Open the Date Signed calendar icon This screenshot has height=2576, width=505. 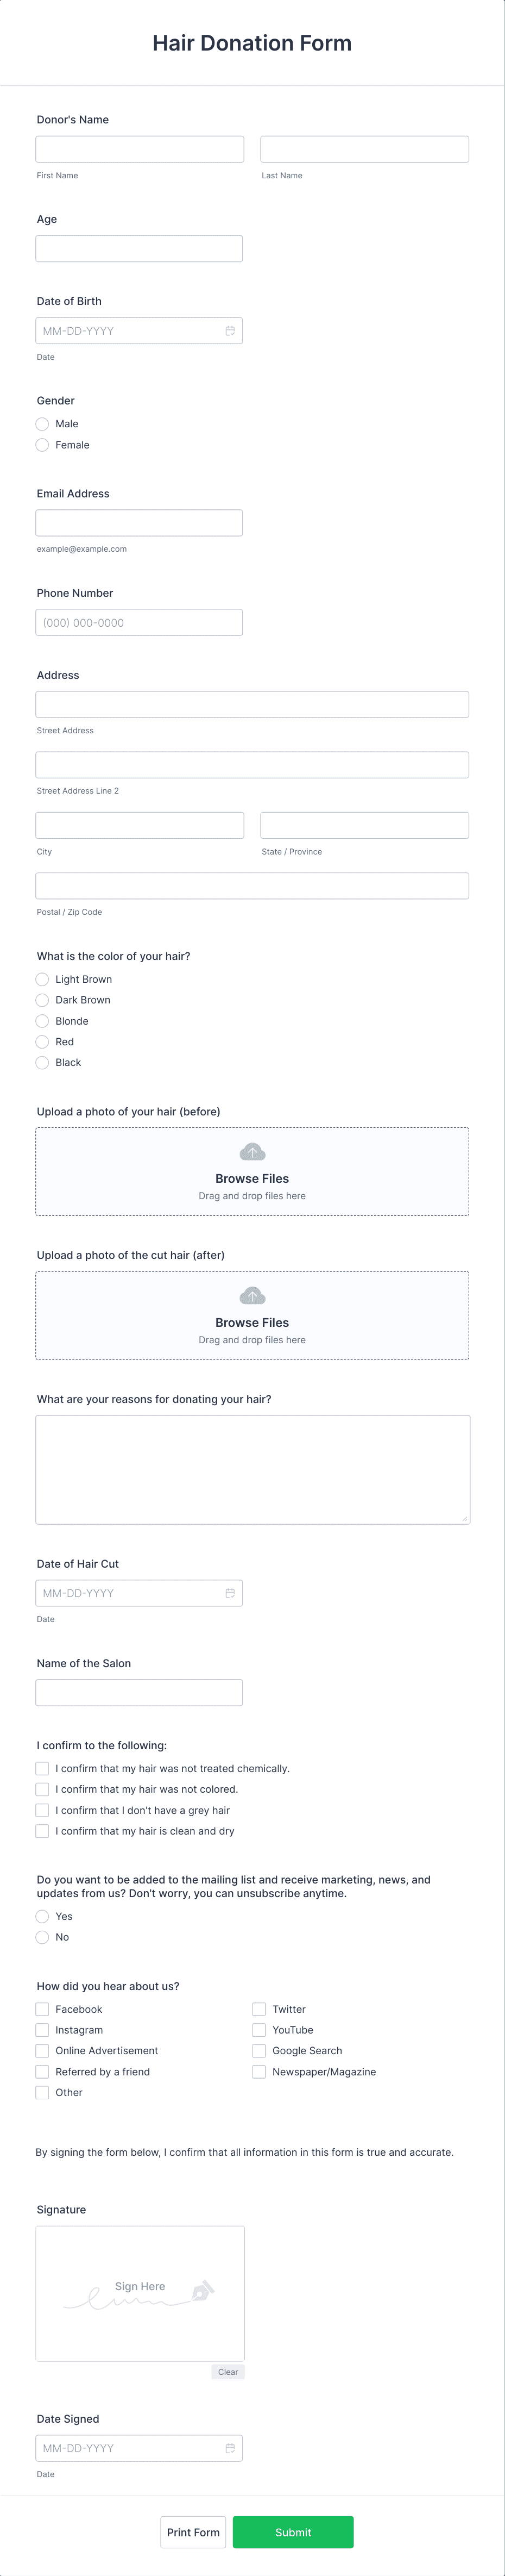click(230, 2448)
